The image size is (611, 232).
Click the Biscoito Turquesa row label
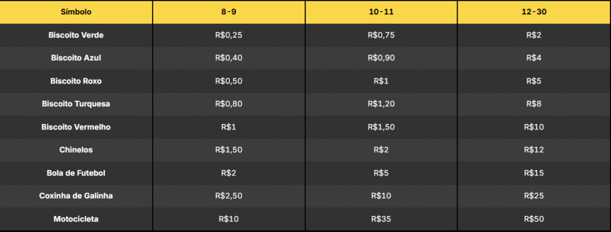tap(76, 104)
